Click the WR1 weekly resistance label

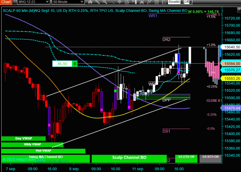[153, 16]
